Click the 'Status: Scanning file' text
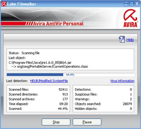The height and width of the screenshot is (129, 141). (24, 53)
